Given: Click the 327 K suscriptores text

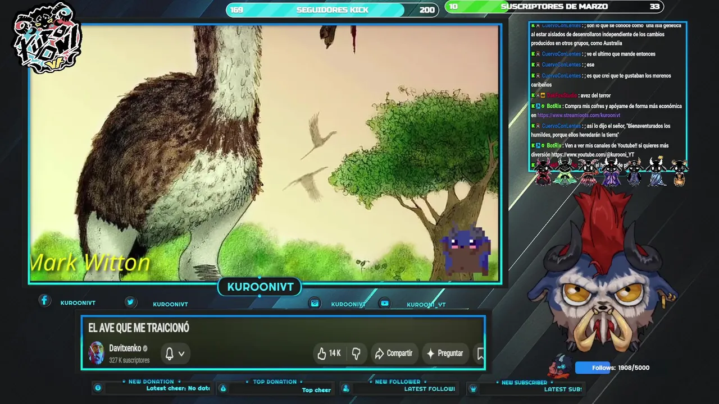Looking at the screenshot, I should (129, 360).
